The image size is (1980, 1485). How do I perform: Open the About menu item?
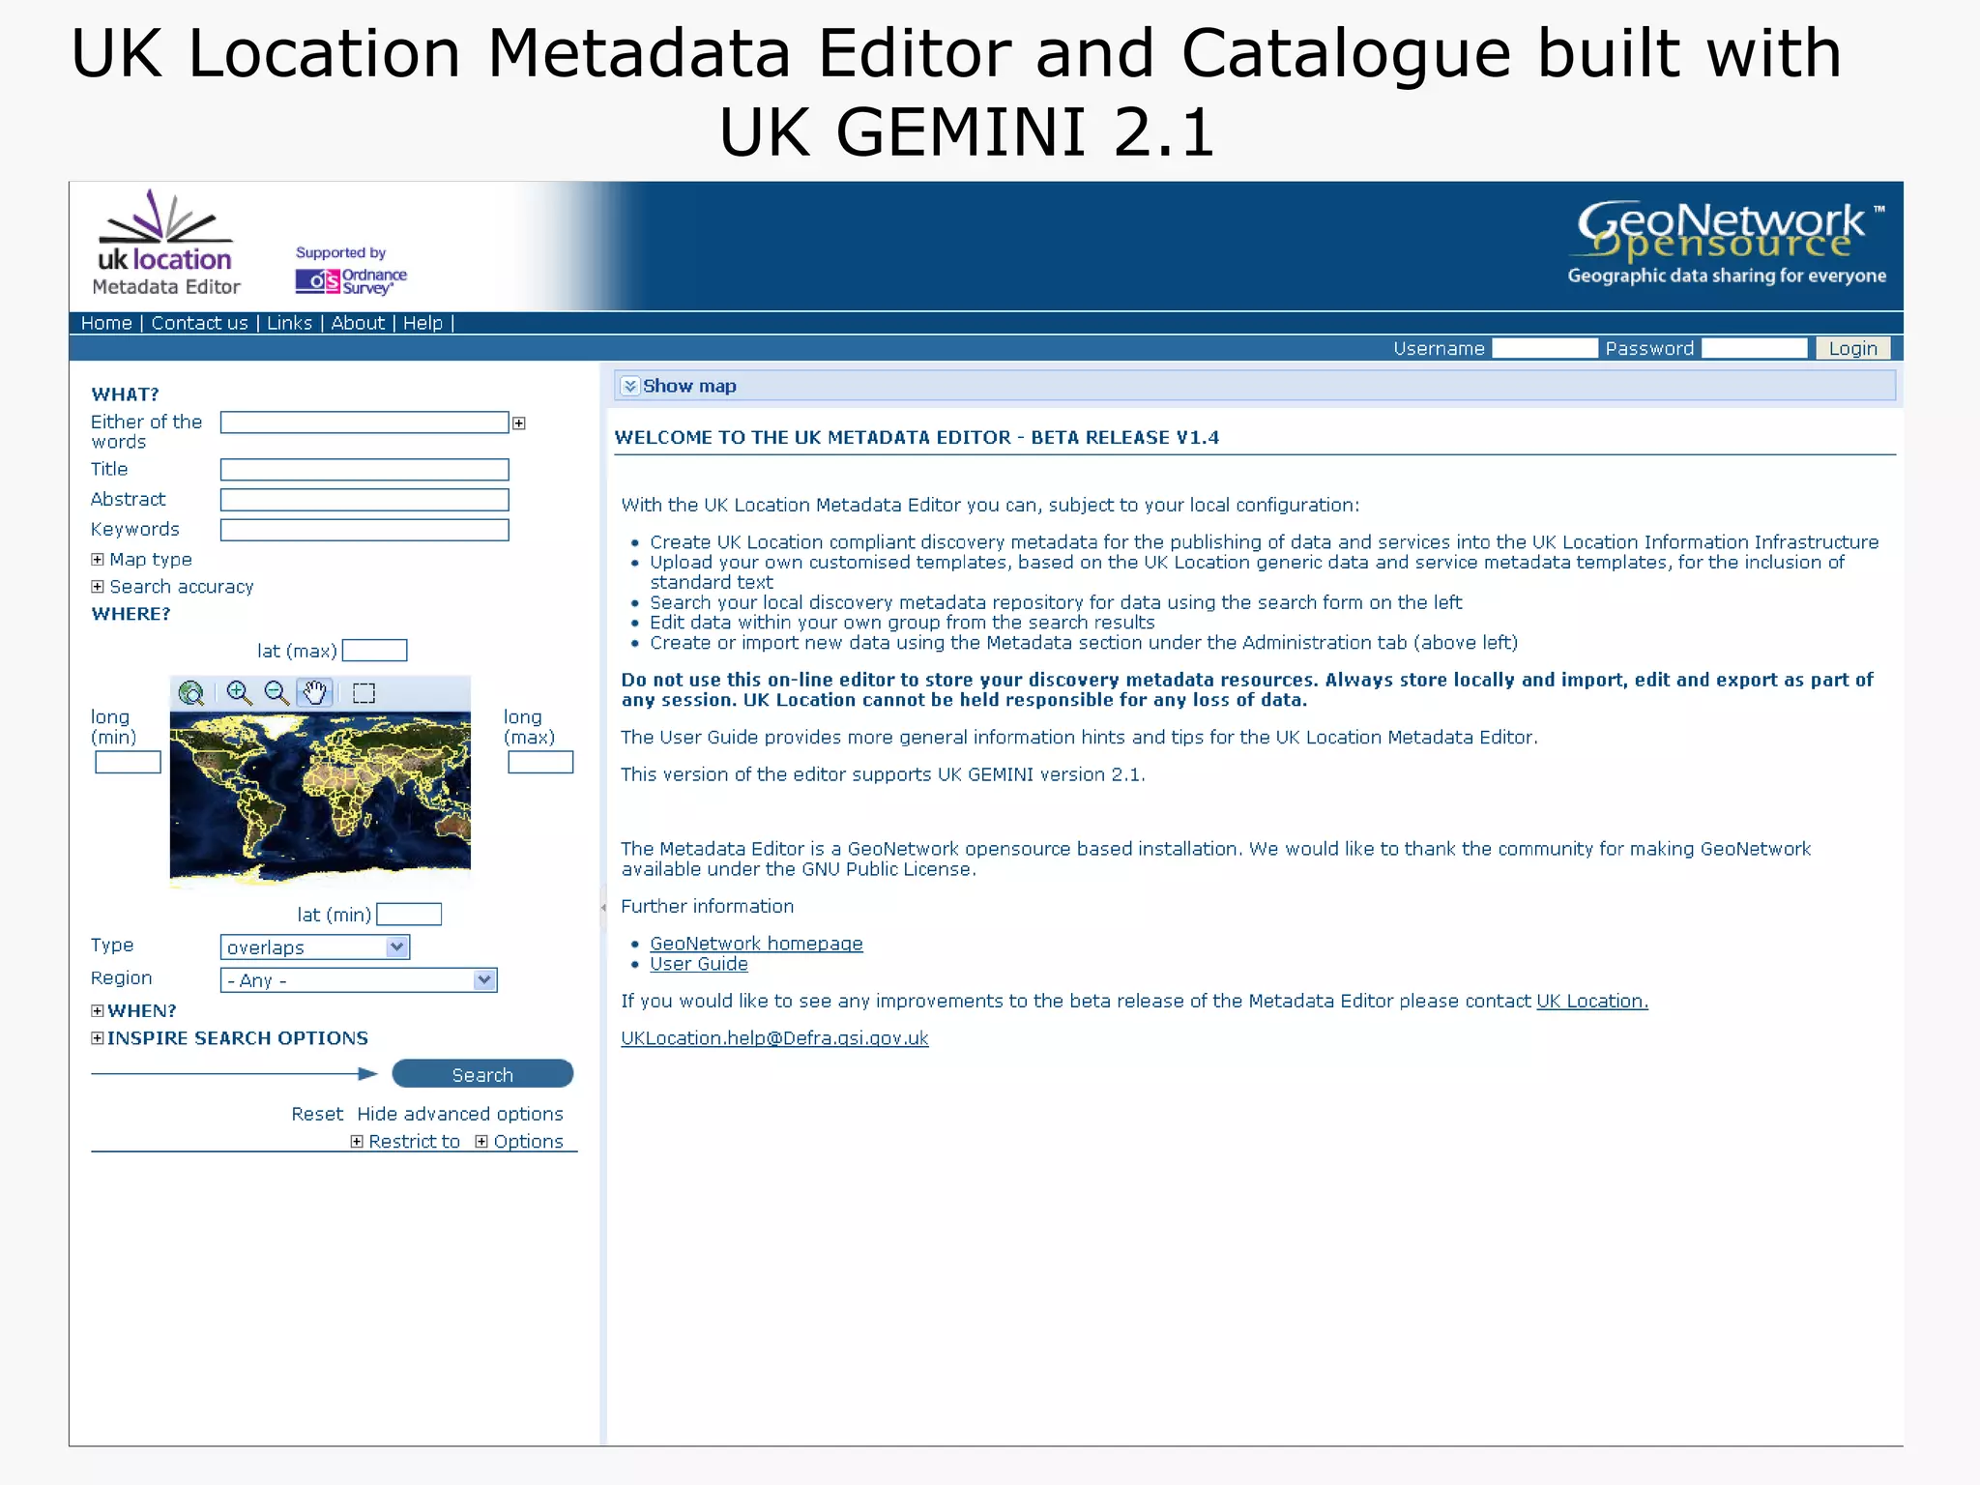pos(358,323)
